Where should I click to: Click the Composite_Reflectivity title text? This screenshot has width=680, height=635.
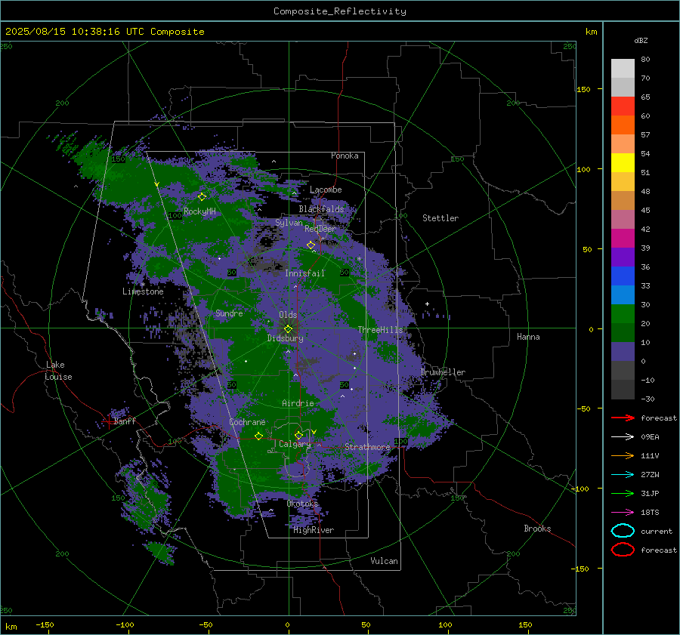[339, 11]
